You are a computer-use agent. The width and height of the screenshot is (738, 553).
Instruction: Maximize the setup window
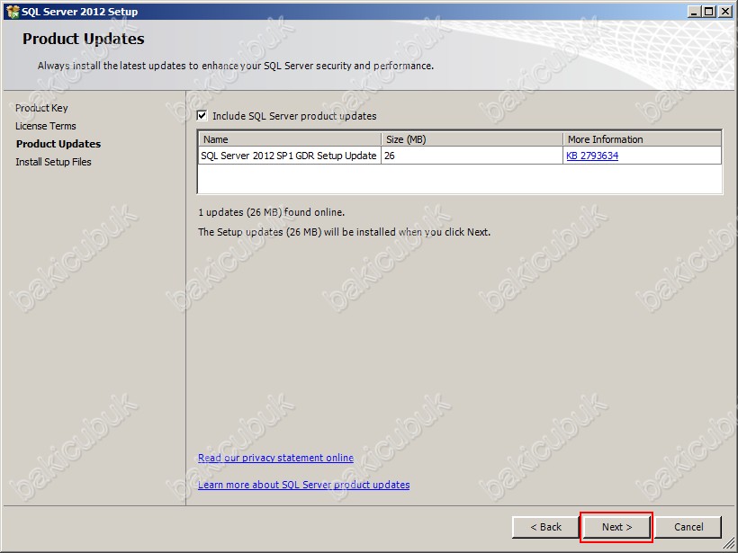tap(708, 12)
